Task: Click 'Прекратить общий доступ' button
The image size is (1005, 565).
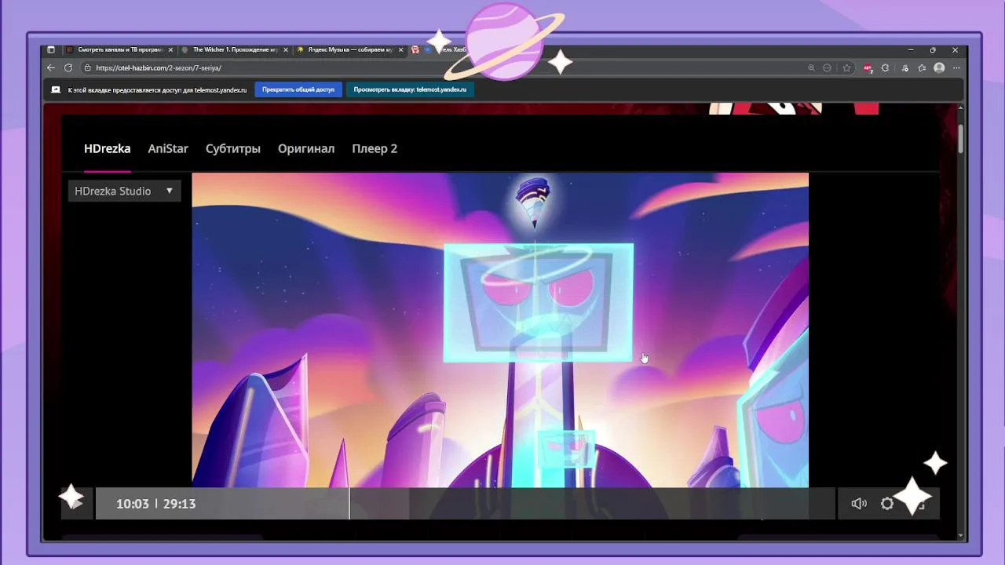Action: (x=298, y=89)
